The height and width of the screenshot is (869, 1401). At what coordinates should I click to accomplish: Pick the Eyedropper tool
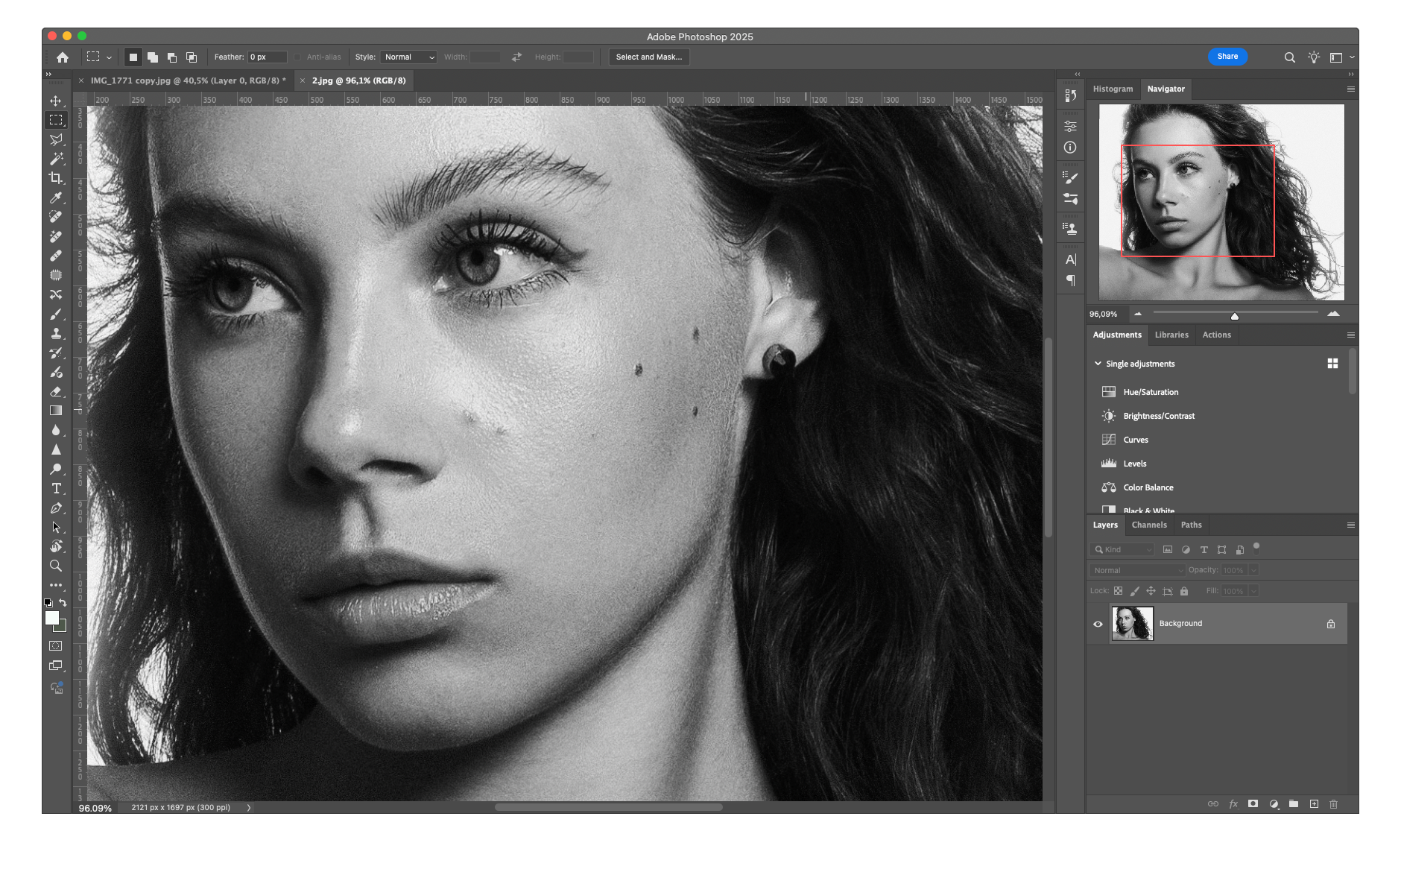[56, 197]
